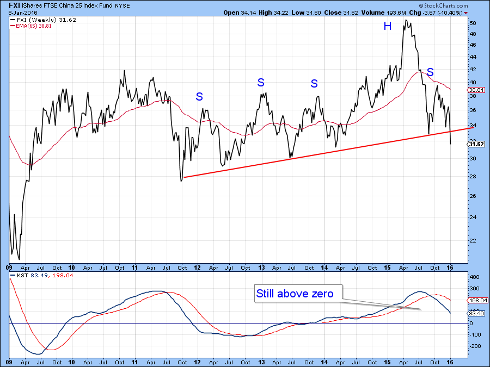Image resolution: width=490 pixels, height=367 pixels.
Task: Click the Close 31.62 value
Action: tap(341, 13)
